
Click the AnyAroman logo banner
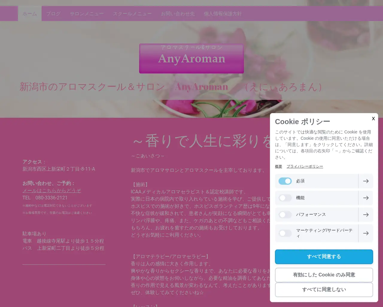pos(191,58)
